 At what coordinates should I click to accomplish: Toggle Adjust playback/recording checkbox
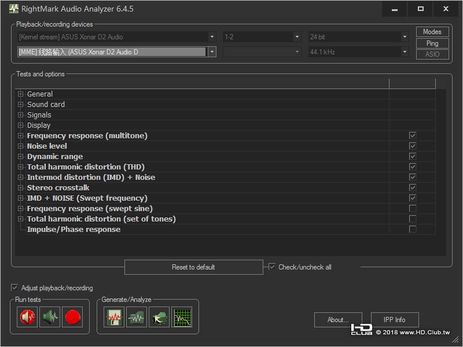coord(14,287)
